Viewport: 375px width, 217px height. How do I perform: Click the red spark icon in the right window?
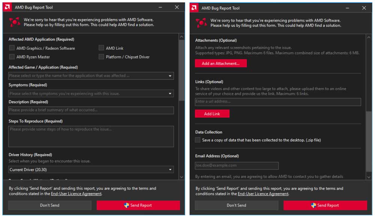201,22
